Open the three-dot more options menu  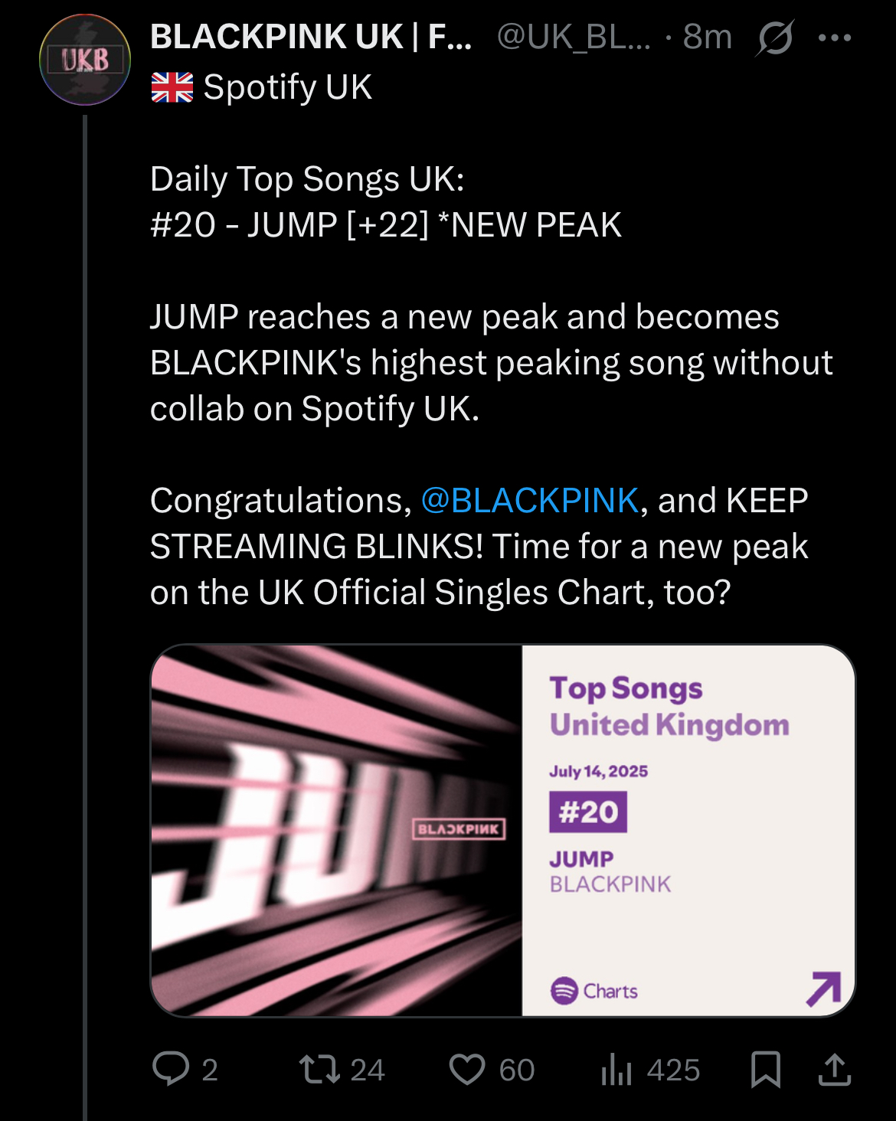pyautogui.click(x=835, y=37)
